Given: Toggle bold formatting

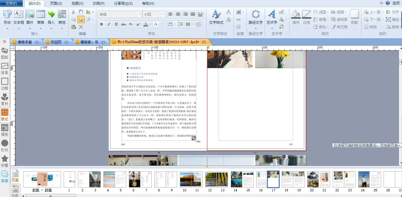Looking at the screenshot, I should coord(101,24).
